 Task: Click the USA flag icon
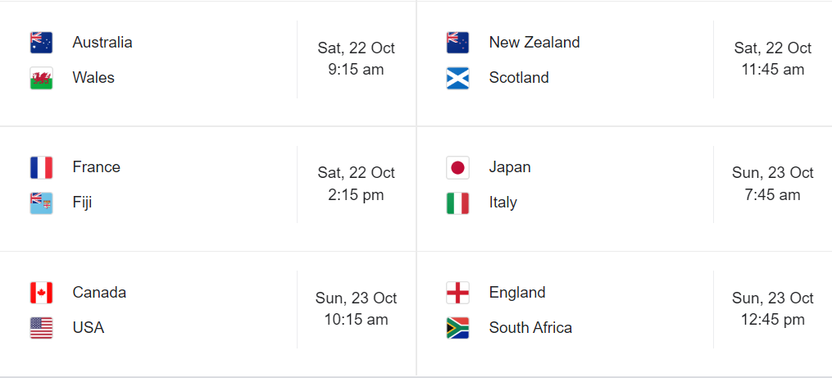point(41,328)
